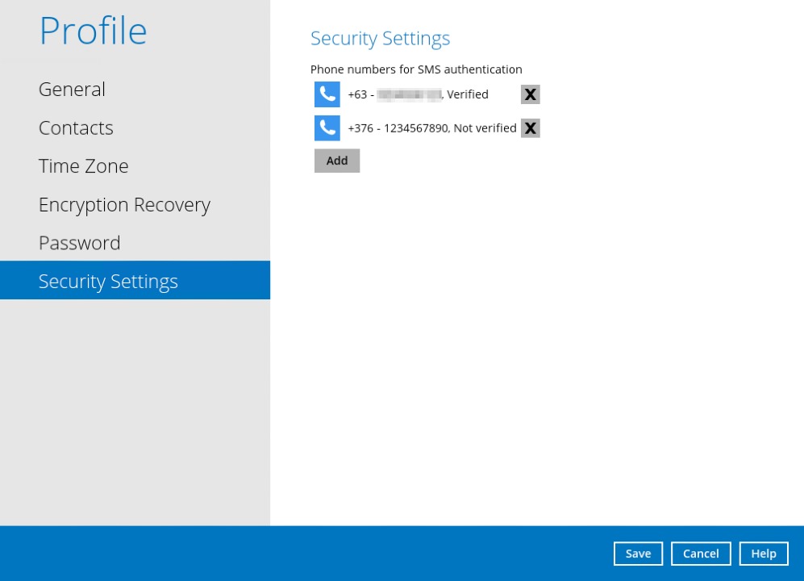
Task: Open the Encryption Recovery section
Action: (124, 205)
